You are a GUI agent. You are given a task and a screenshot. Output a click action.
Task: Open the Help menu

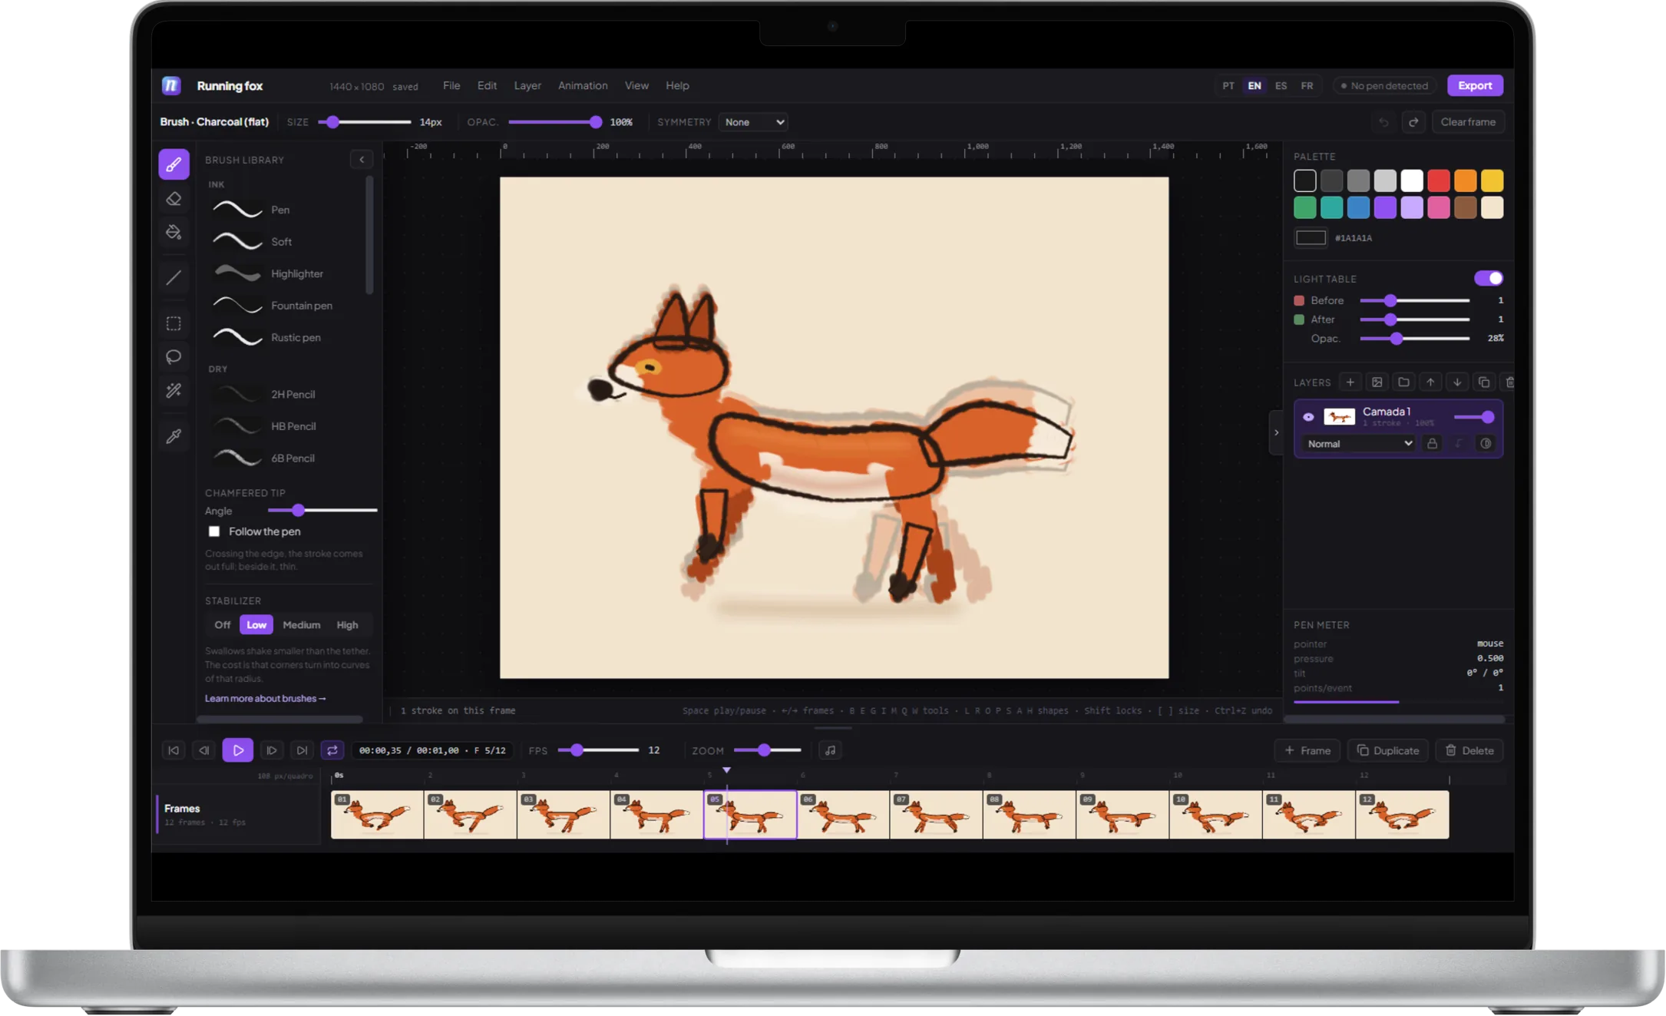677,85
